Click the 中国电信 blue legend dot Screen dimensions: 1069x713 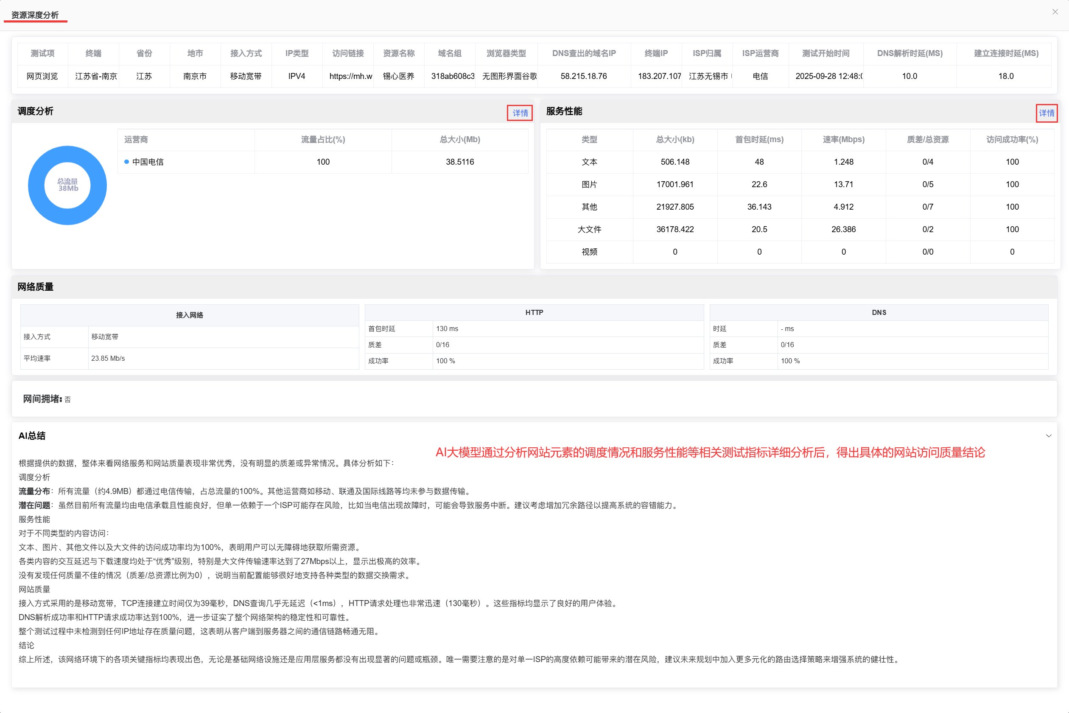126,162
